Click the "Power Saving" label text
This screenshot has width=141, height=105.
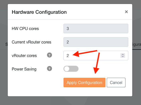pyautogui.click(x=24, y=69)
